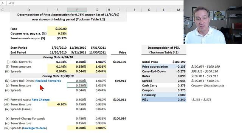
Task: Select column I header
Action: pos(119,10)
